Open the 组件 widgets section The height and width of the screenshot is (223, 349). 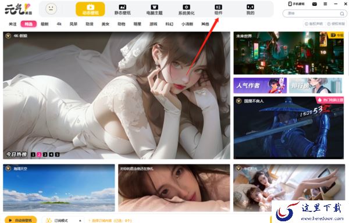tap(218, 9)
